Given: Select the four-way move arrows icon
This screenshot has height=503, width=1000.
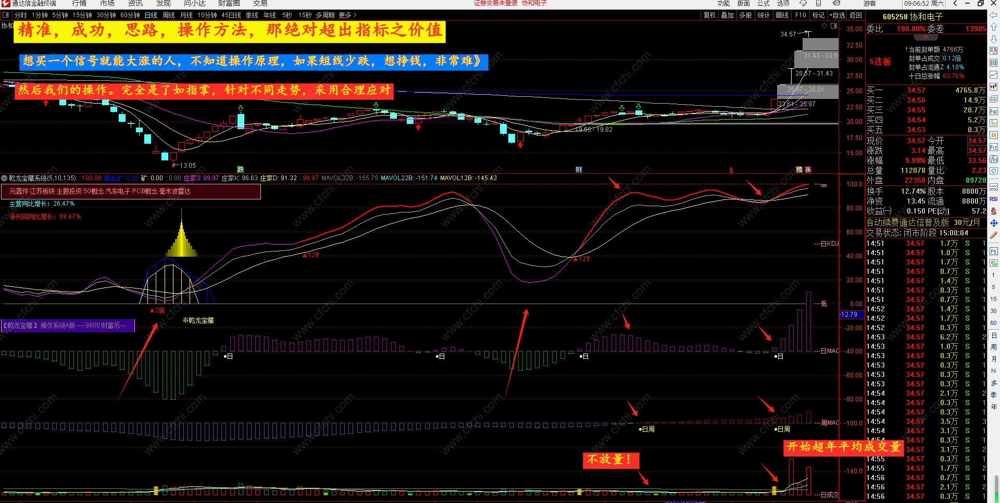Looking at the screenshot, I should pos(994,223).
